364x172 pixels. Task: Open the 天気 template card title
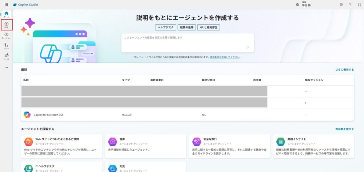pyautogui.click(x=122, y=166)
